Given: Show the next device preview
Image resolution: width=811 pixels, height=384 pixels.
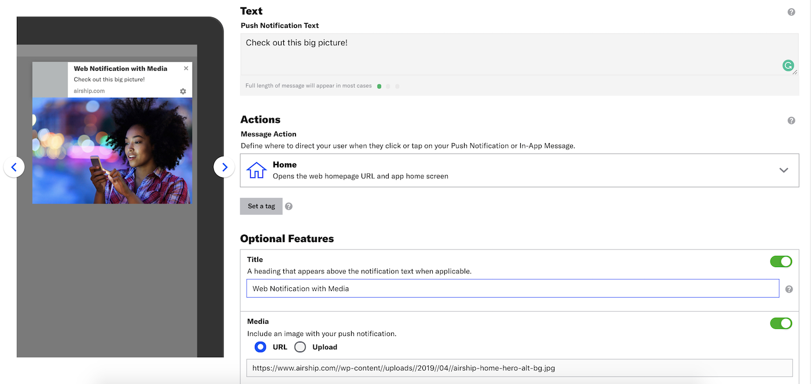Looking at the screenshot, I should [224, 167].
